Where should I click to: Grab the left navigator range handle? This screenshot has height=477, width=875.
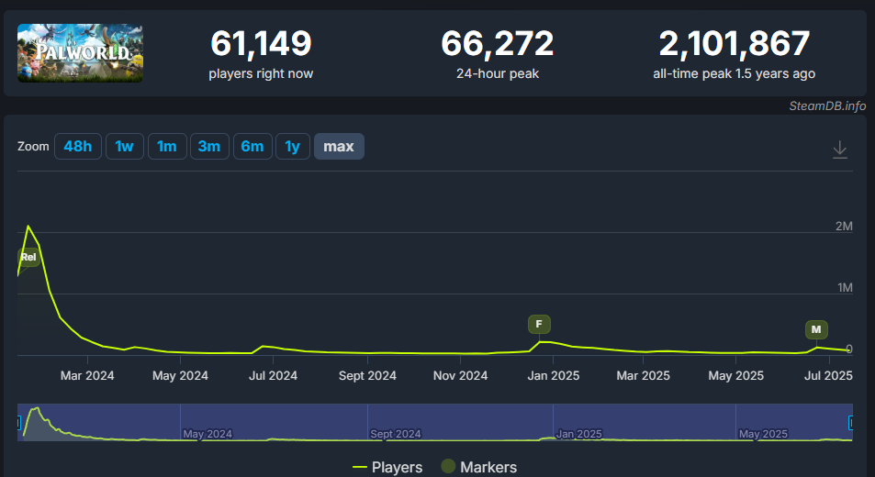(x=19, y=423)
